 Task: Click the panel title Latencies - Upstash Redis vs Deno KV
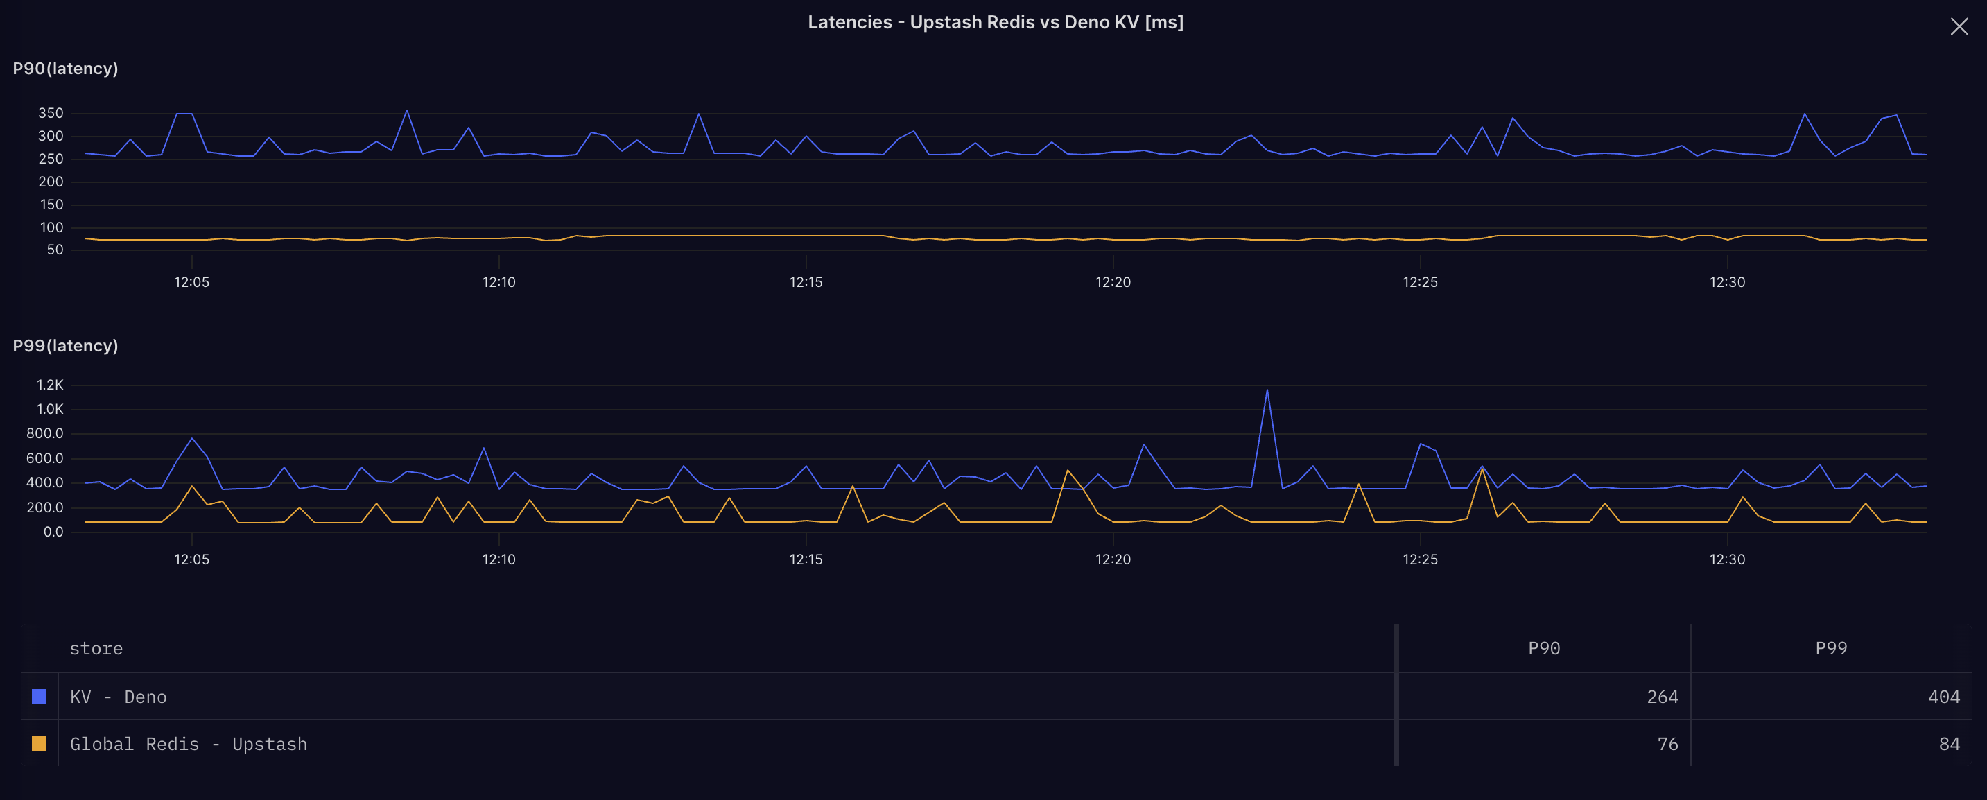pos(995,22)
